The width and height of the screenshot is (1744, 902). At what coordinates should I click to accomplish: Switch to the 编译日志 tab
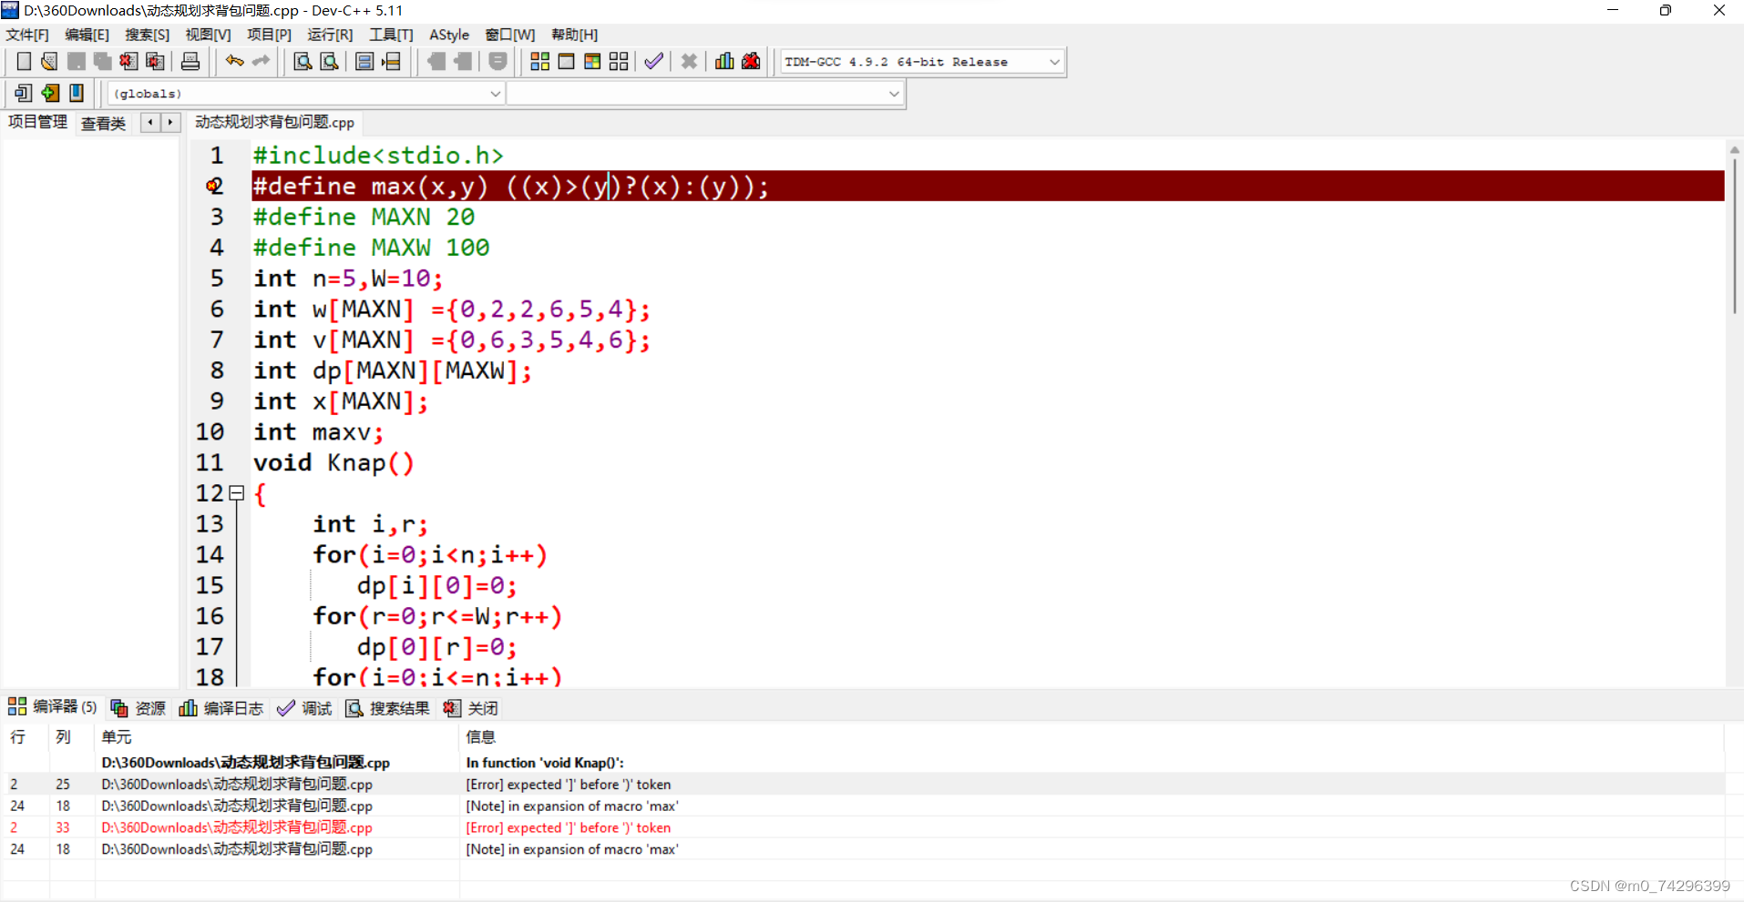pos(221,707)
